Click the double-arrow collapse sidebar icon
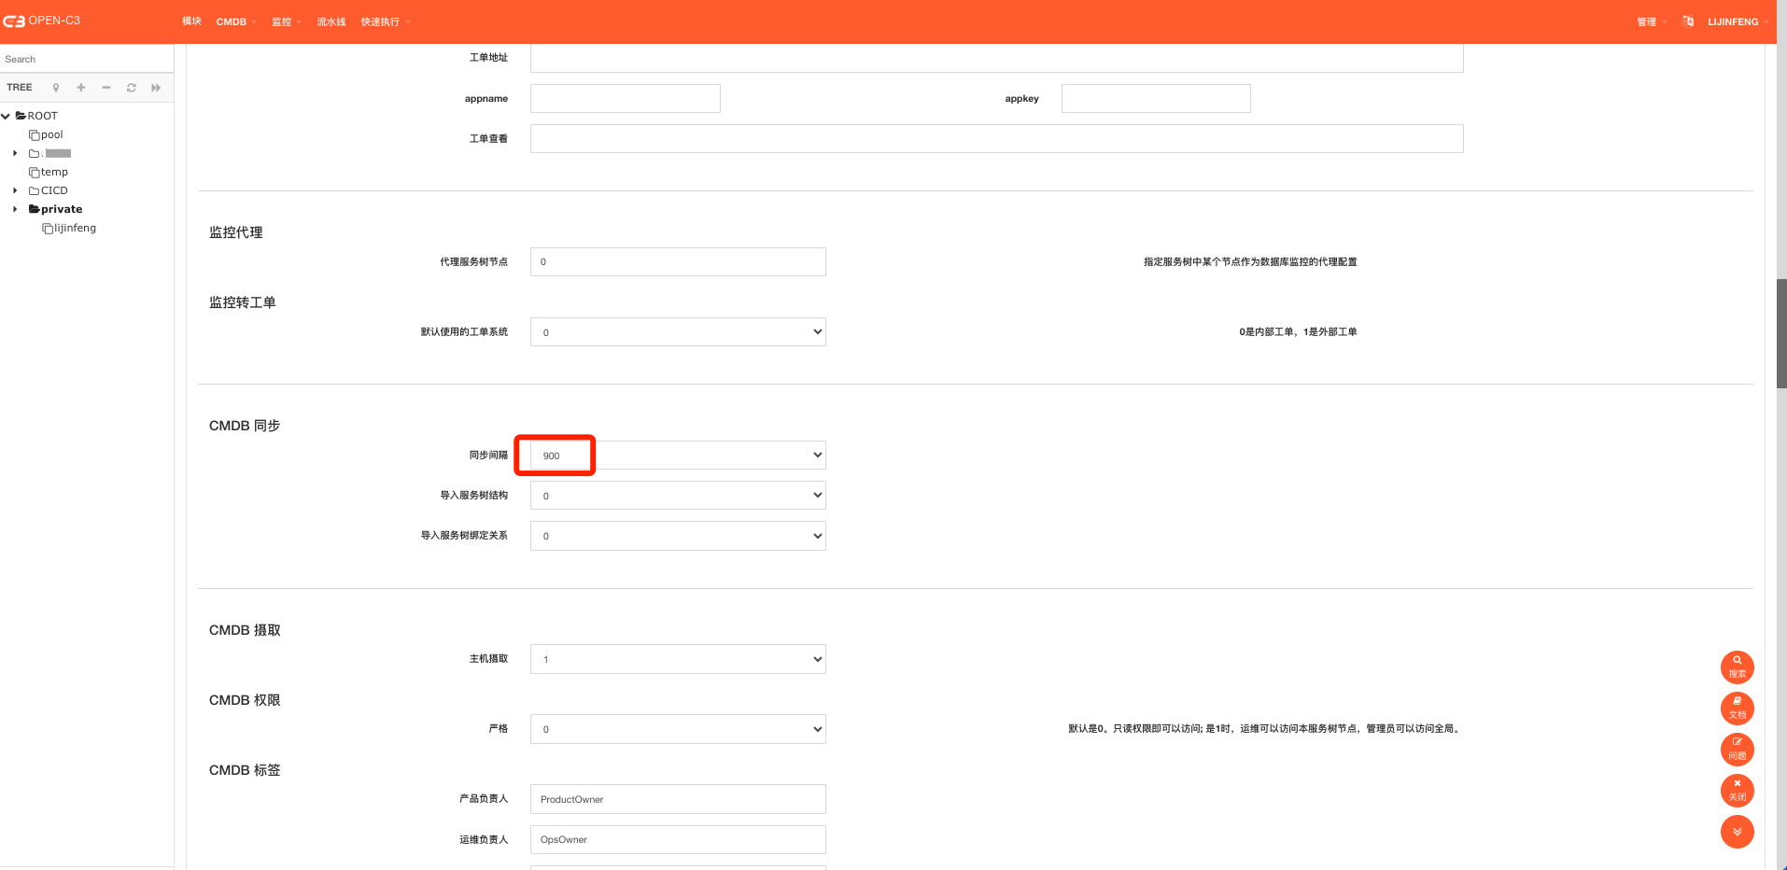The height and width of the screenshot is (870, 1787). click(x=156, y=88)
